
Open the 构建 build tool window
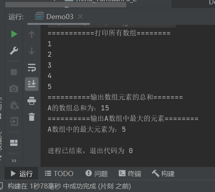[x=163, y=174]
